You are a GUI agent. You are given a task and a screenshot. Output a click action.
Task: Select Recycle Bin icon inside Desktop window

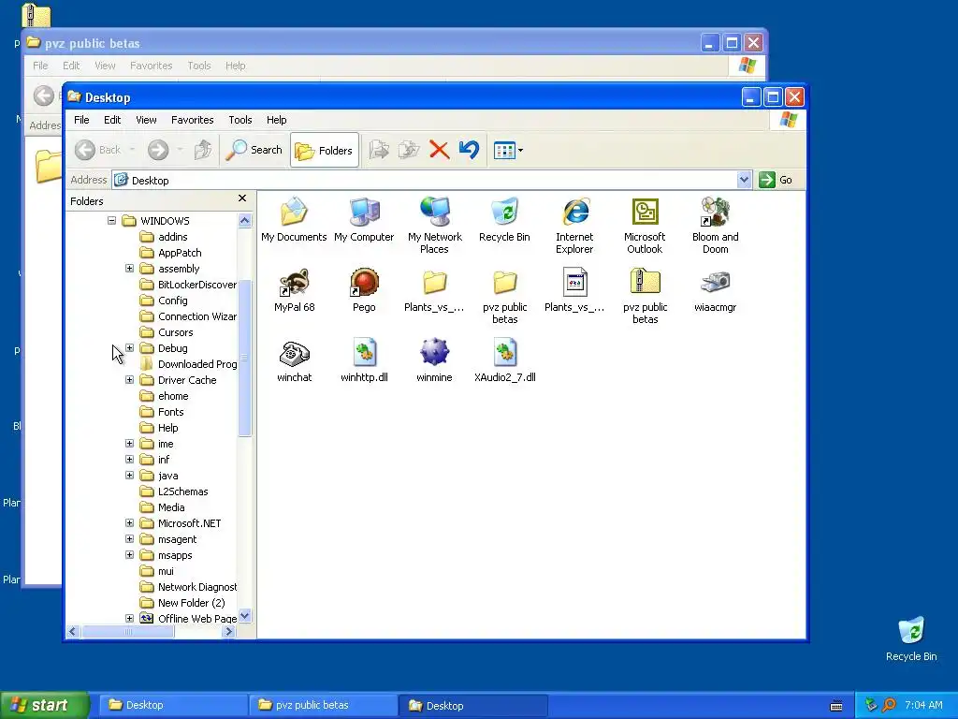(504, 213)
